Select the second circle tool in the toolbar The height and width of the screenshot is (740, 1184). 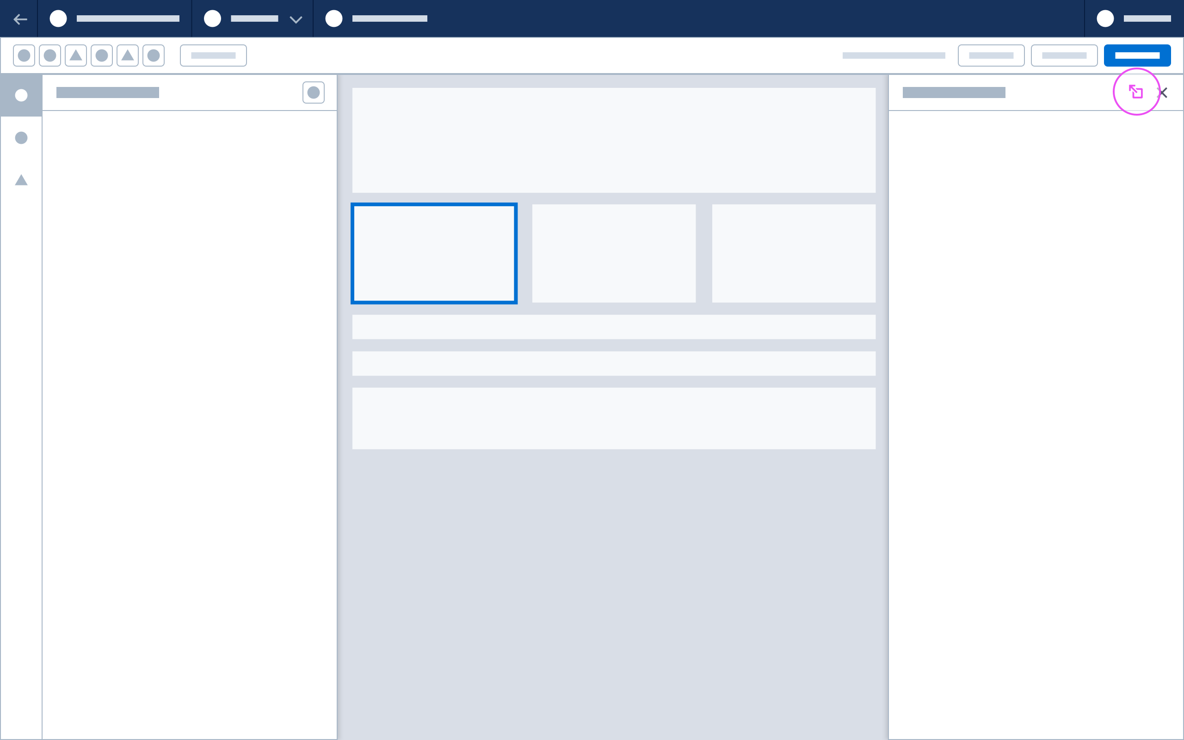click(49, 55)
